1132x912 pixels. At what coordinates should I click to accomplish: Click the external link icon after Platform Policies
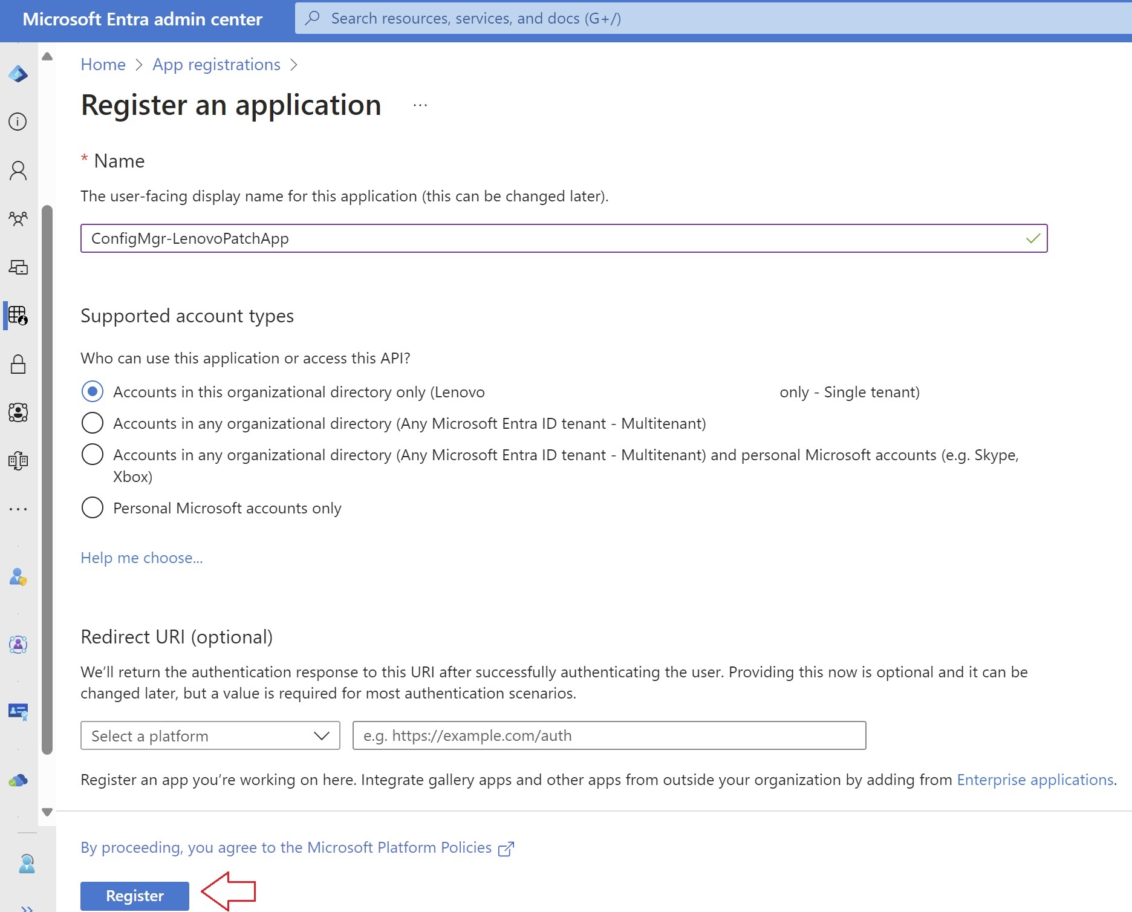(x=506, y=849)
